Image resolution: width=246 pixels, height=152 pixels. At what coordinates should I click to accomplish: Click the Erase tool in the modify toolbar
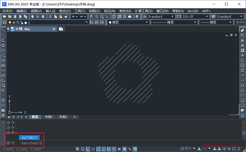coord(242,30)
